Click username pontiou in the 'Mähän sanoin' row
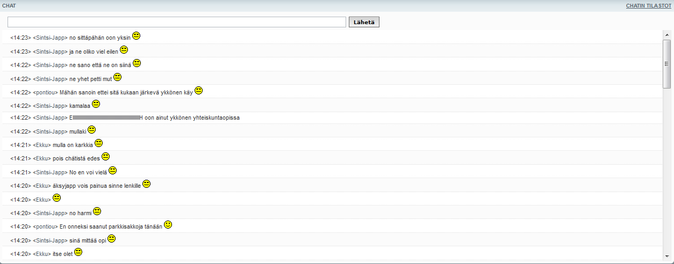The image size is (674, 264). tap(46, 93)
